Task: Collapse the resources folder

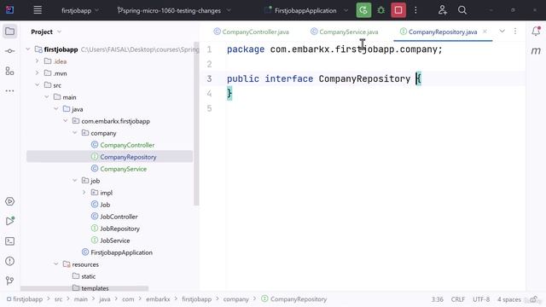Action: point(56,264)
